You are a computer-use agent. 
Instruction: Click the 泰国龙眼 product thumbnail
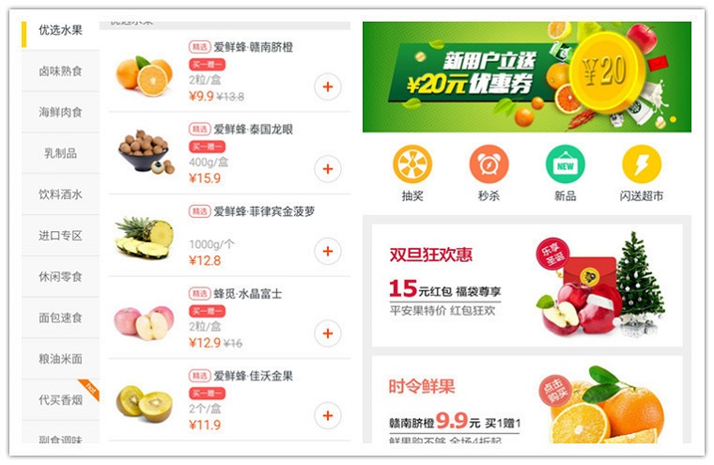146,152
